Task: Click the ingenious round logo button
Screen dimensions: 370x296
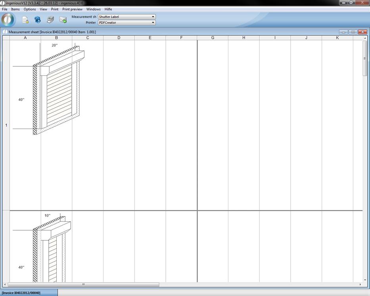Action: pos(8,19)
